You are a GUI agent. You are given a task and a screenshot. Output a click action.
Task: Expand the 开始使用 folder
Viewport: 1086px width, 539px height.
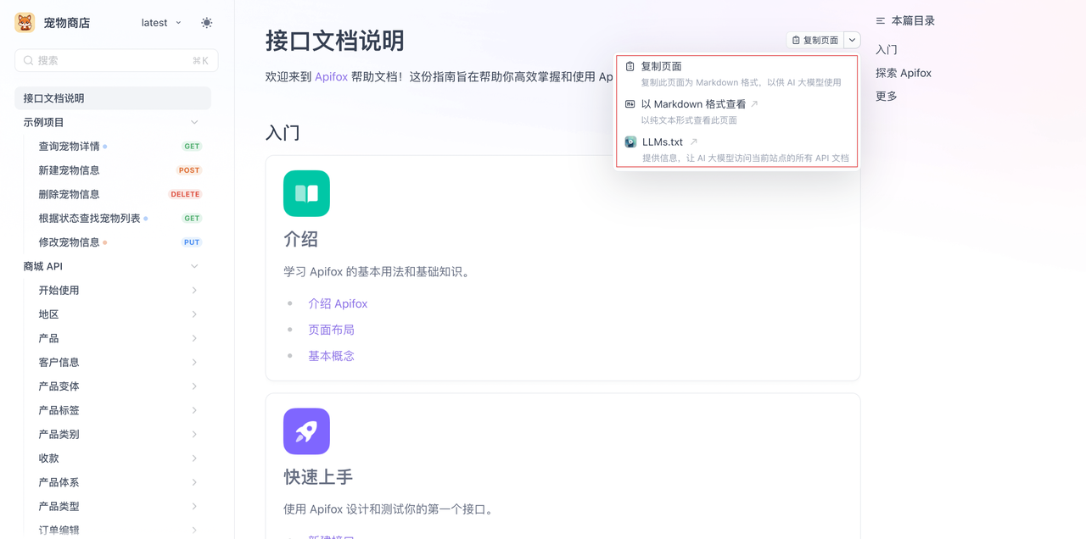(113, 291)
